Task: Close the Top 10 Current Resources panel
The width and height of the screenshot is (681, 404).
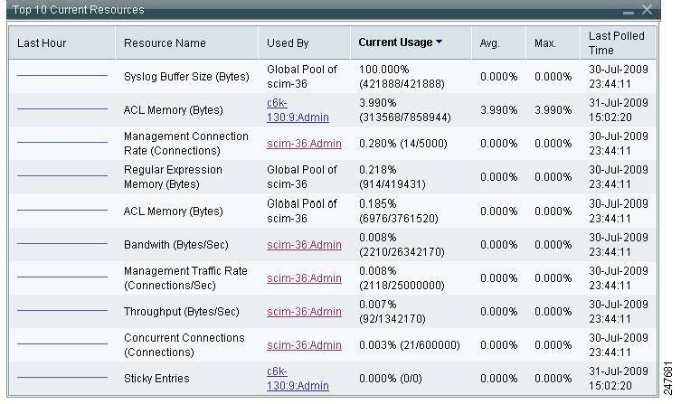Action: 647,9
